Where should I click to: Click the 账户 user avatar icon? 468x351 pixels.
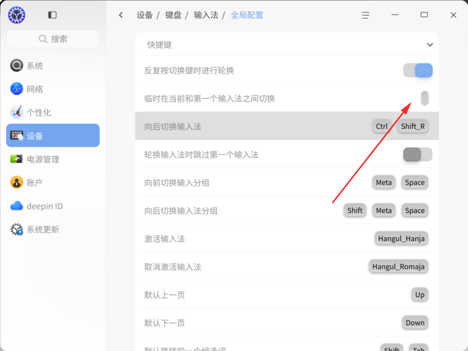(17, 183)
